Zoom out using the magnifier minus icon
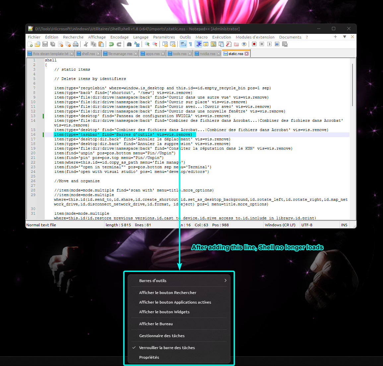 [155, 44]
